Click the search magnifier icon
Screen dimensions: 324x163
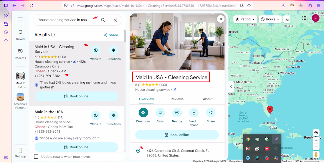(x=103, y=20)
